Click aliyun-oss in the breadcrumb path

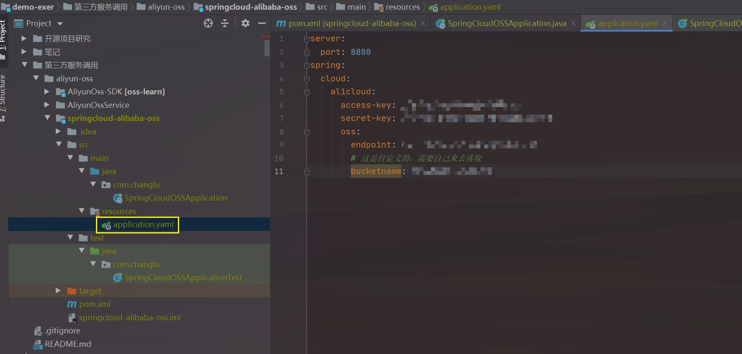pyautogui.click(x=166, y=7)
